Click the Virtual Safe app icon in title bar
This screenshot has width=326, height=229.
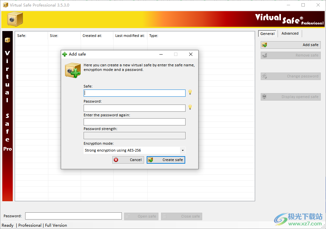pyautogui.click(x=6, y=5)
